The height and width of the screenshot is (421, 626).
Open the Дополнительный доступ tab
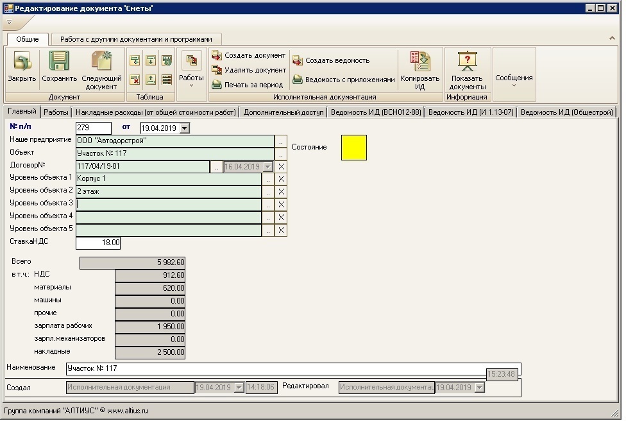click(x=283, y=113)
